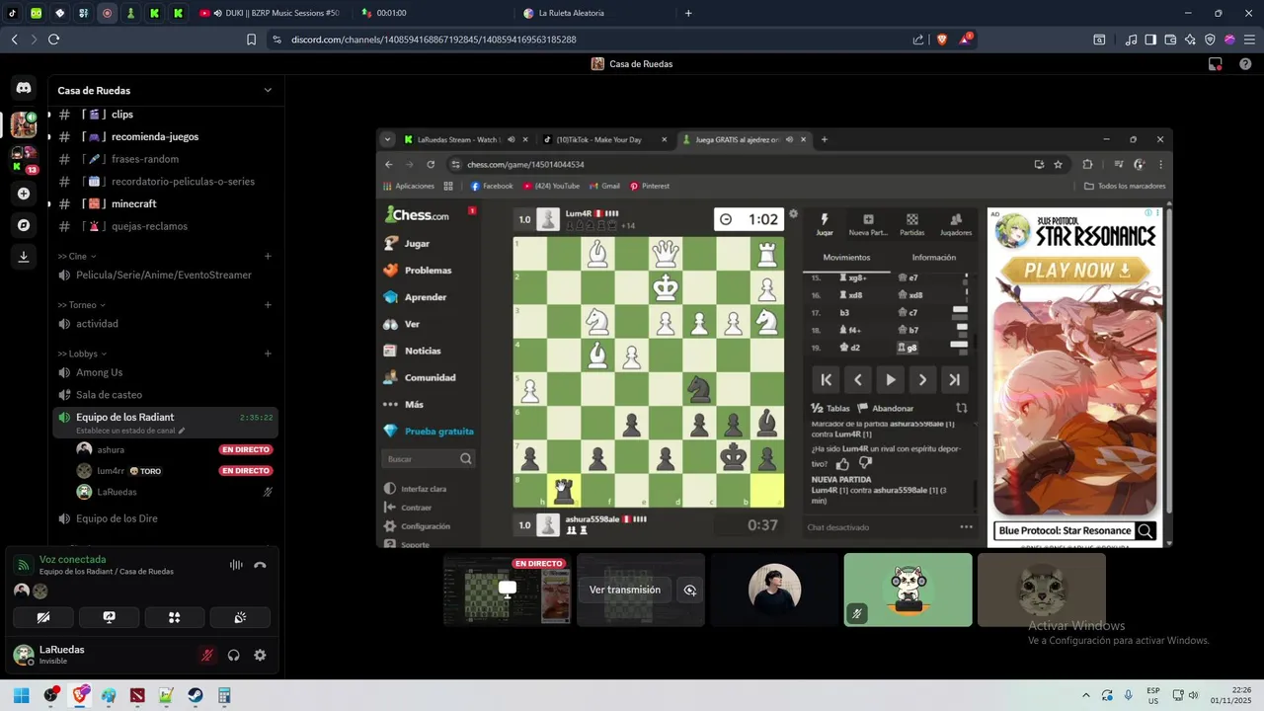
Task: Open Casa de Ruedas server icon in rail
Action: point(24,124)
